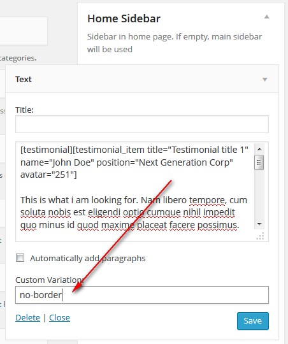Screen dimensions: 288x344
Task: Click the Title input field
Action: pyautogui.click(x=142, y=124)
